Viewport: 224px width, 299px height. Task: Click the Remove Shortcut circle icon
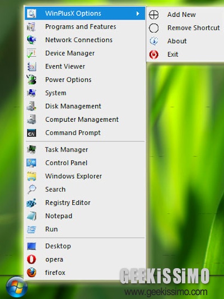click(154, 28)
